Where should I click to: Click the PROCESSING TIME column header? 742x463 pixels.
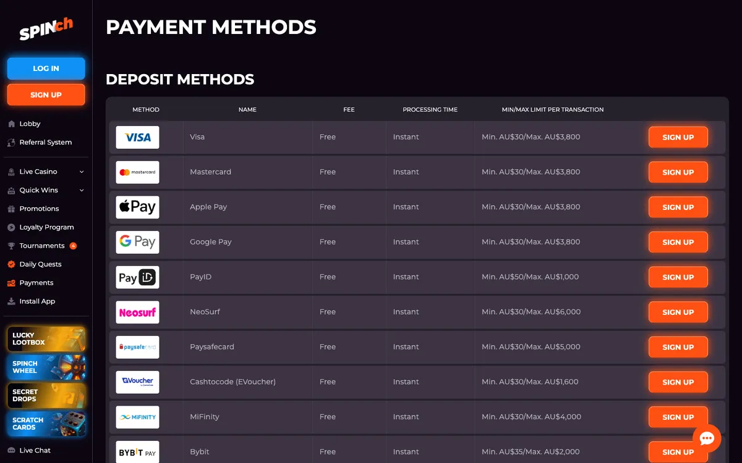[x=430, y=110]
